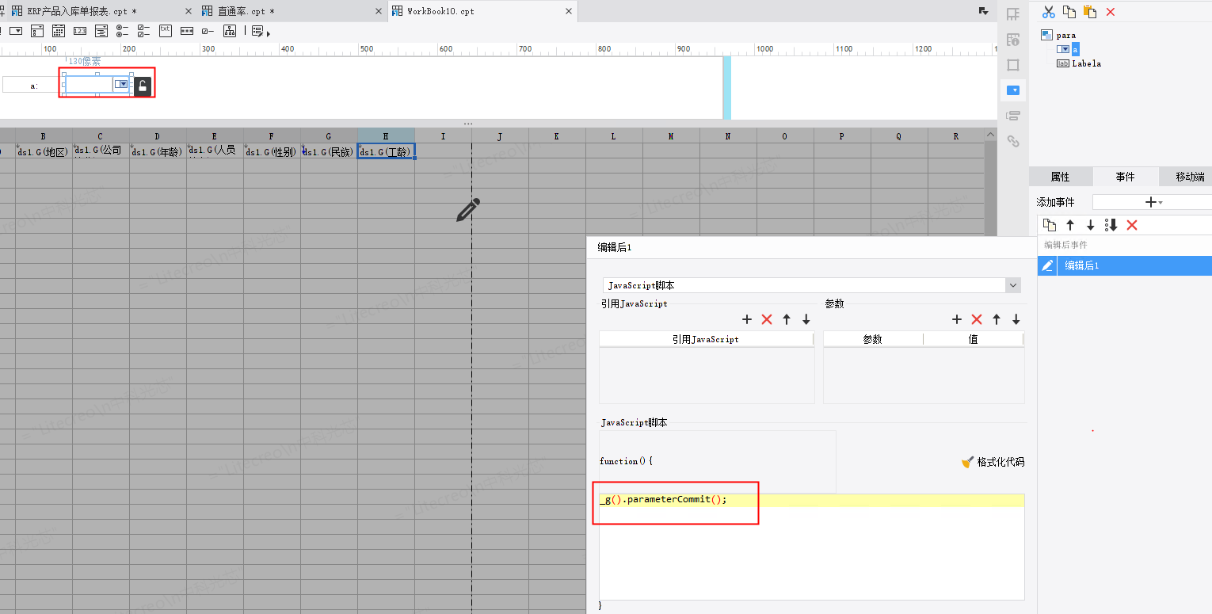
Task: Switch to the 移动端 tab
Action: pyautogui.click(x=1186, y=177)
